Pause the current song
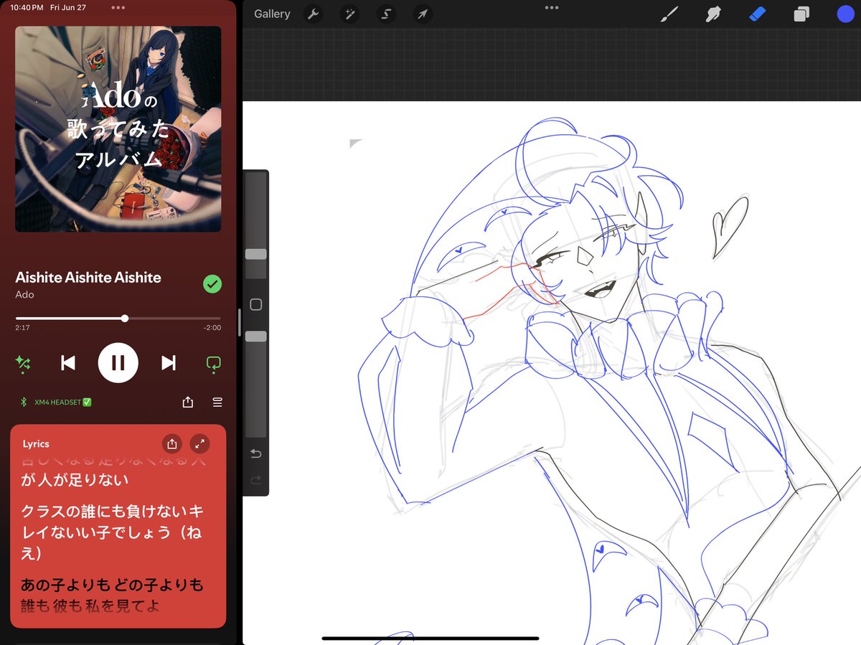The width and height of the screenshot is (861, 645). coord(118,363)
